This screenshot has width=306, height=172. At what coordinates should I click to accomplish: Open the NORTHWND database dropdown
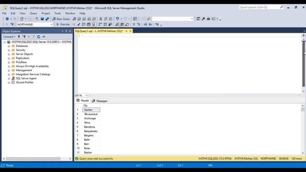[51, 24]
